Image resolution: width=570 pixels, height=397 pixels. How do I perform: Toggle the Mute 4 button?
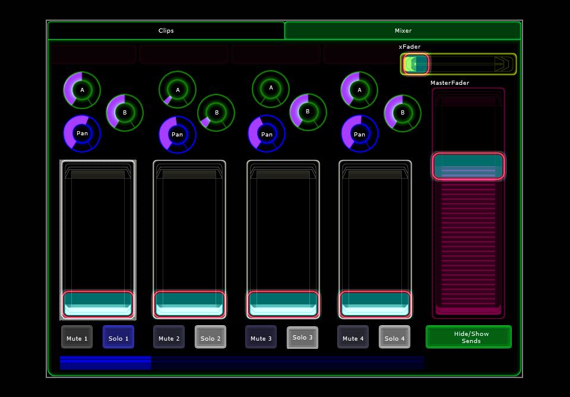click(x=353, y=337)
